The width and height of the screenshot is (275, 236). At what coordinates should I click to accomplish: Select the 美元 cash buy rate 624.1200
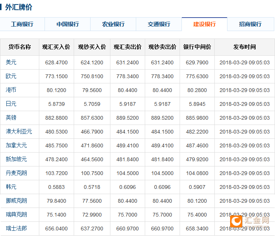(92, 62)
